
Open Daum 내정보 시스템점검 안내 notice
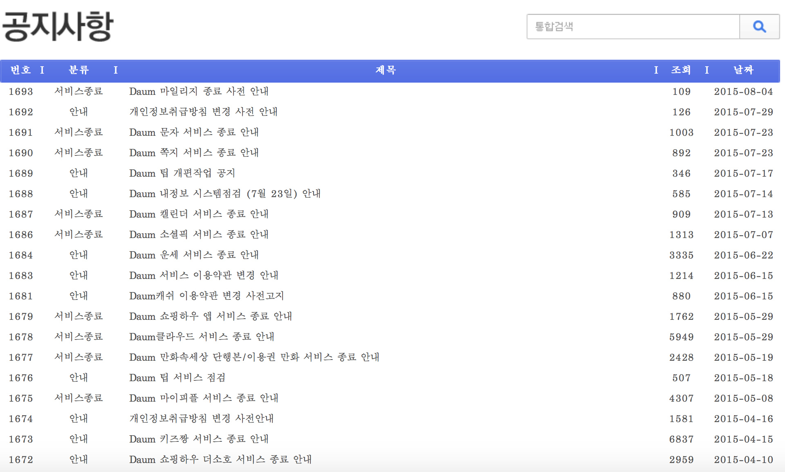[x=224, y=194]
